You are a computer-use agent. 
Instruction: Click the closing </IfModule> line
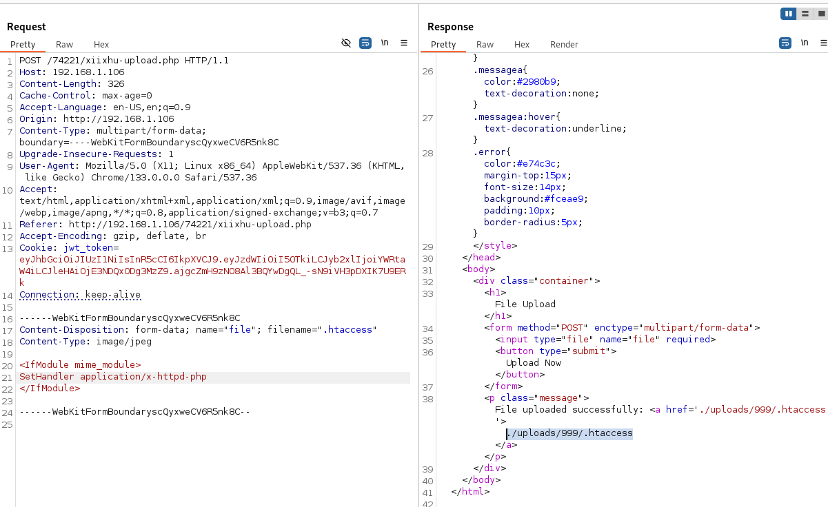(50, 389)
